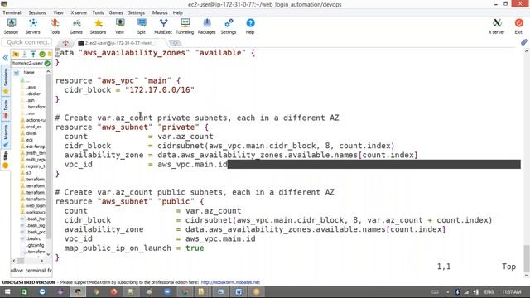The image size is (530, 298).
Task: Open the Settings menu in menu bar
Action: pyautogui.click(x=137, y=12)
